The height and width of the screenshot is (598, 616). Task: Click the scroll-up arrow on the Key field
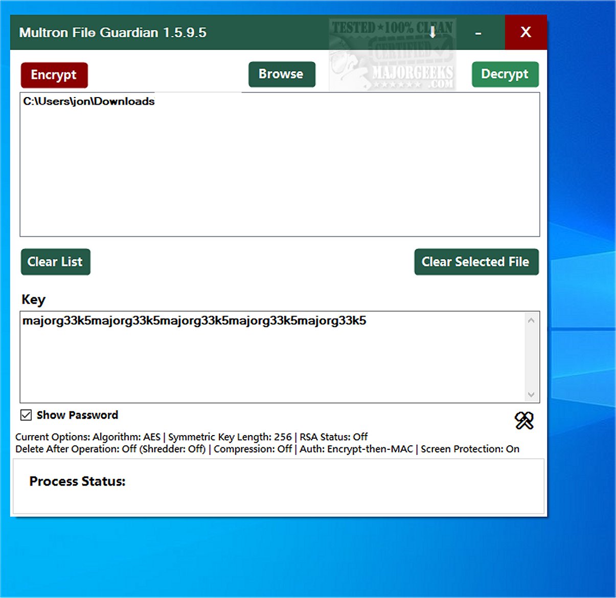tap(532, 320)
